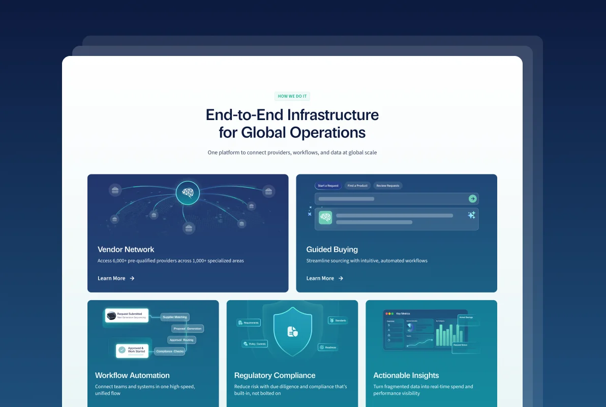The height and width of the screenshot is (407, 606).
Task: Click the Requirements tag label
Action: [x=251, y=323]
